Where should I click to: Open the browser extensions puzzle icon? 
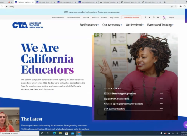click(x=181, y=7)
